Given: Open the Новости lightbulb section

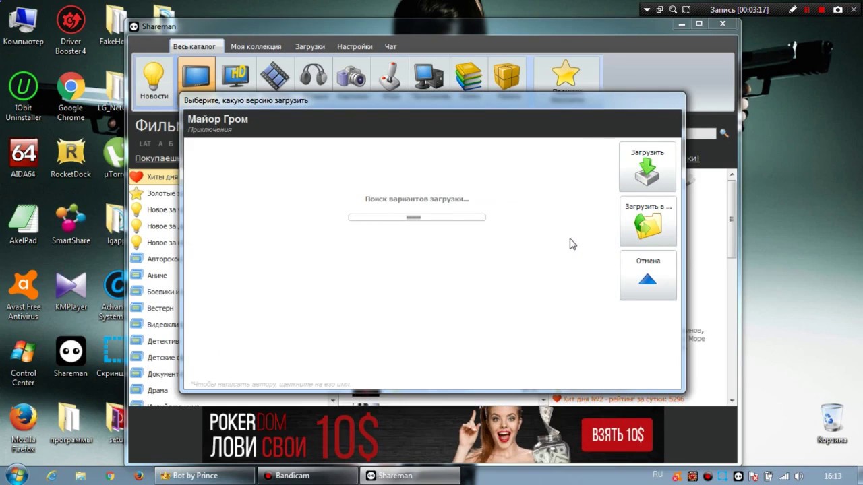Looking at the screenshot, I should click(x=154, y=81).
